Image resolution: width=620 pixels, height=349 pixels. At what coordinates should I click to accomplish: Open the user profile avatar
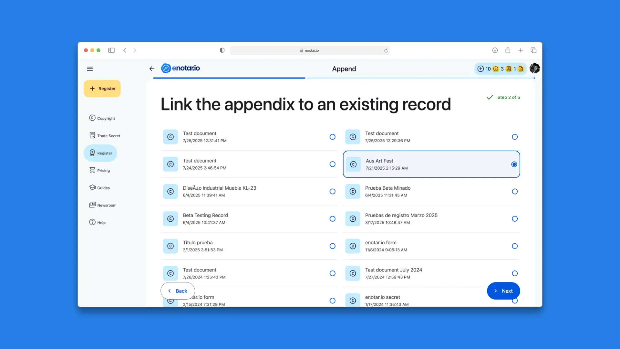[x=534, y=69]
